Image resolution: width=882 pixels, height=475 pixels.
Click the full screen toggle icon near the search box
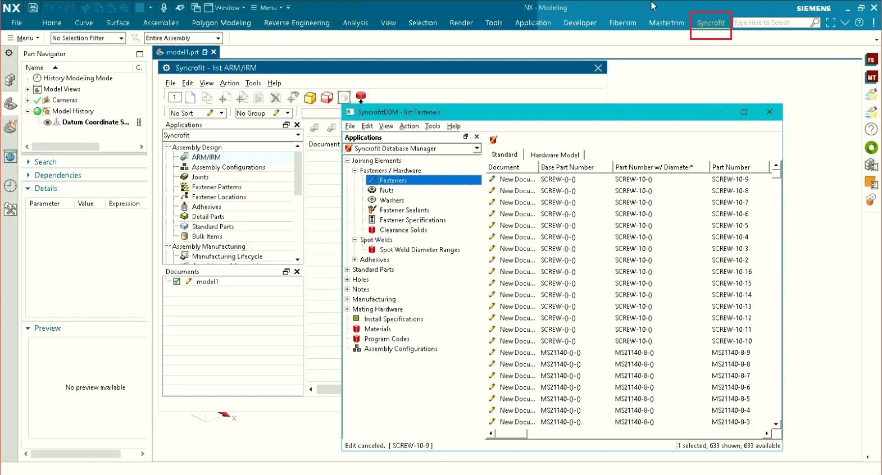[831, 22]
